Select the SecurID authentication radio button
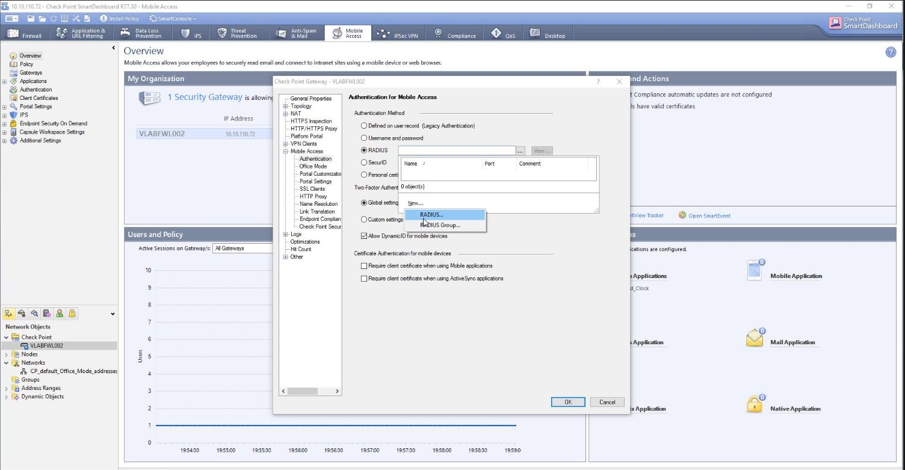The image size is (905, 470). pyautogui.click(x=363, y=162)
